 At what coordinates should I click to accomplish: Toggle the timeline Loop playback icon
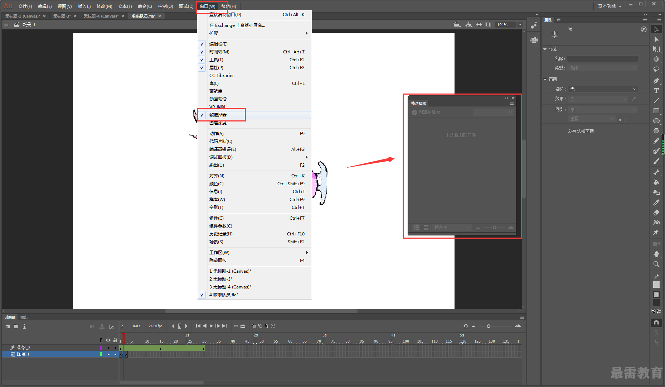243,326
